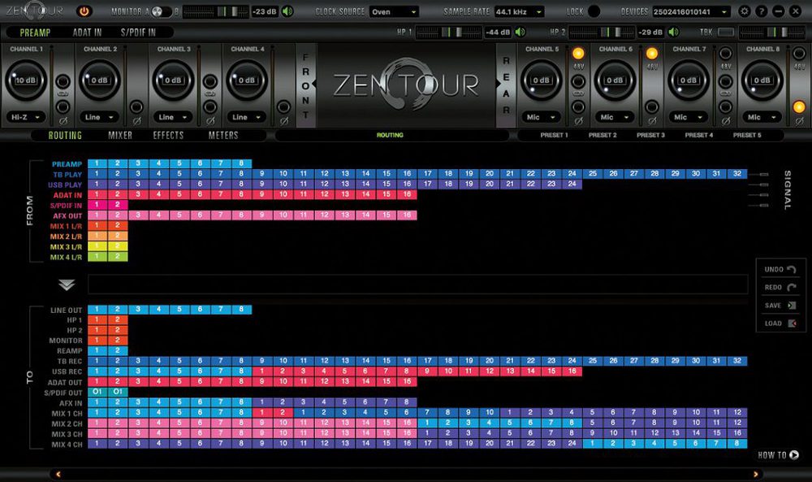Switch to the MIXER tab
This screenshot has height=482, width=812.
pyautogui.click(x=120, y=135)
